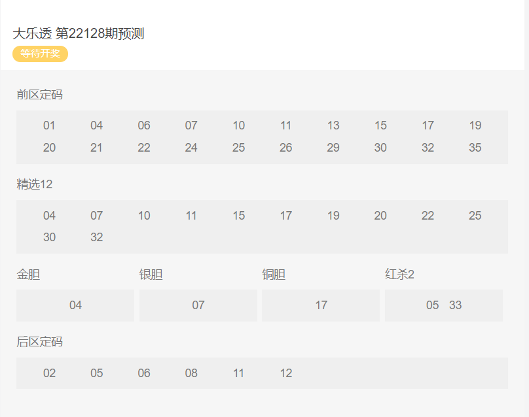Click number 12 in 后区定码 row
Viewport: 529px width, 417px height.
(285, 373)
